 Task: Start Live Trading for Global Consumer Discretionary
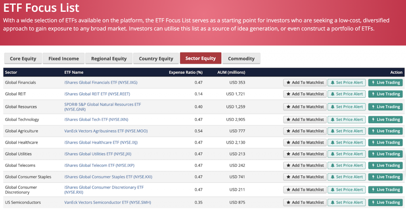(386, 190)
